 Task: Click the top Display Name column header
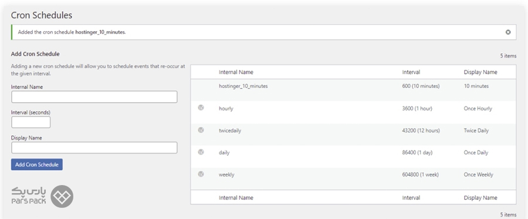coord(480,72)
